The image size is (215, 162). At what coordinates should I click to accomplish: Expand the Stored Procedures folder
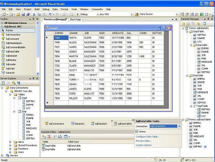tap(10, 145)
